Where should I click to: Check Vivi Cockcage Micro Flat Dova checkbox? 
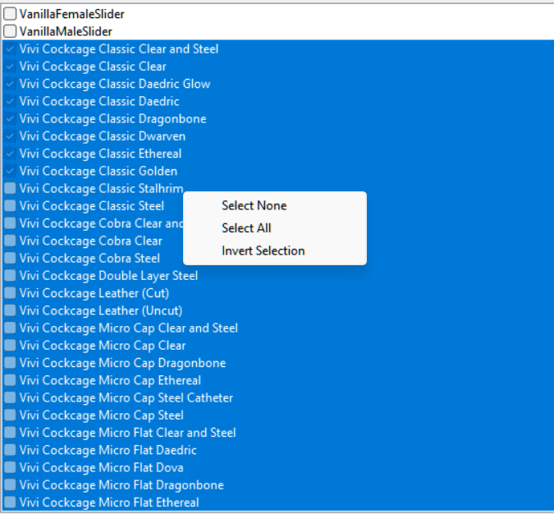point(10,467)
